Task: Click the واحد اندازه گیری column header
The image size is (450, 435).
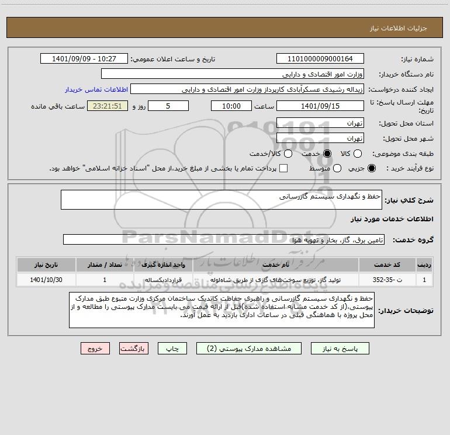Action: 163,265
